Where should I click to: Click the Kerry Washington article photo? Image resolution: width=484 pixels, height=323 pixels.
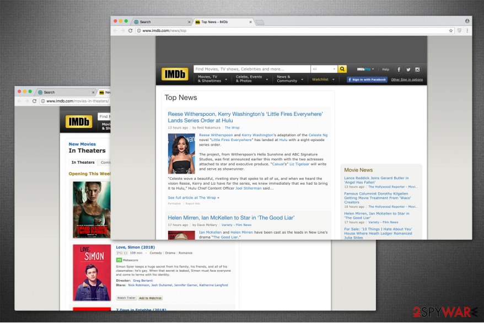coord(181,153)
